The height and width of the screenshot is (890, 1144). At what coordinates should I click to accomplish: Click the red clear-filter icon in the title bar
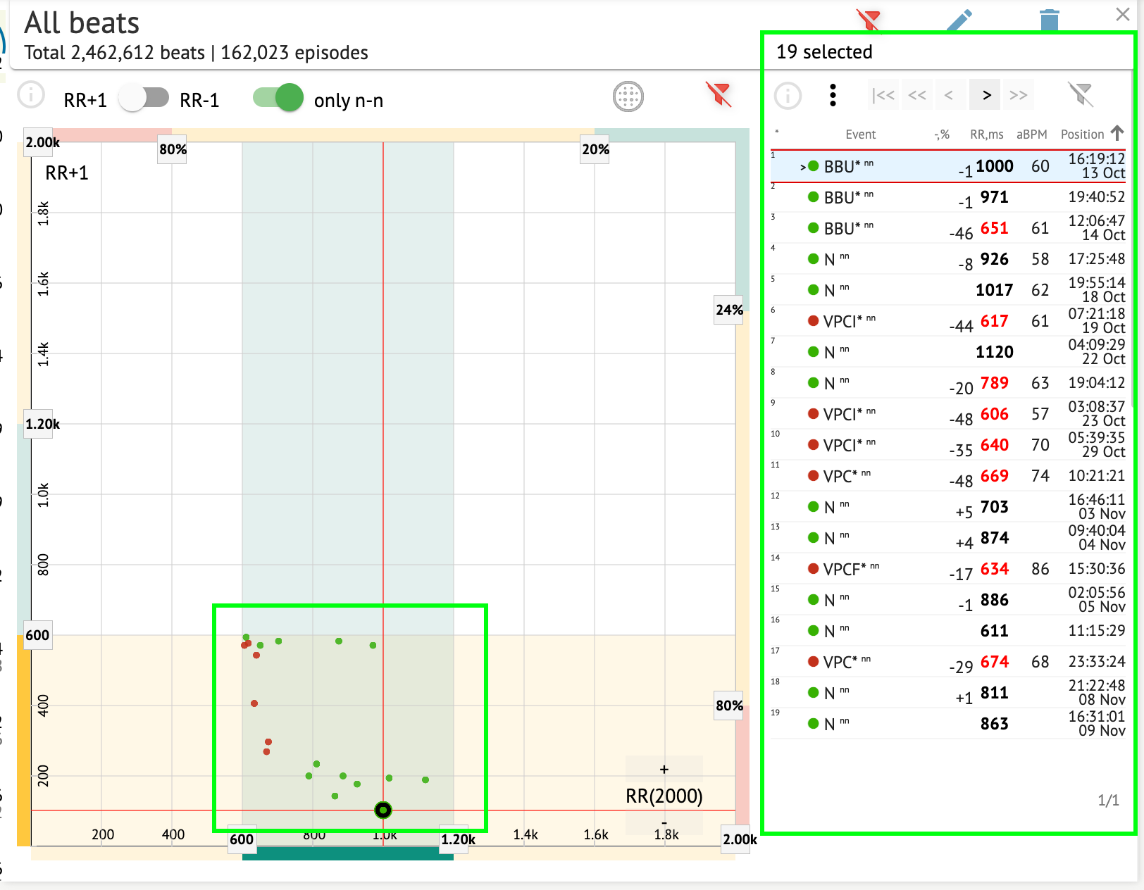coord(869,20)
